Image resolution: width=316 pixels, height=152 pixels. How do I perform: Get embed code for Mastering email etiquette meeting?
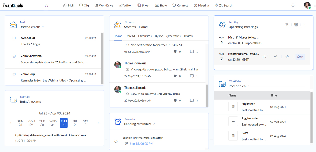pyautogui.click(x=287, y=57)
